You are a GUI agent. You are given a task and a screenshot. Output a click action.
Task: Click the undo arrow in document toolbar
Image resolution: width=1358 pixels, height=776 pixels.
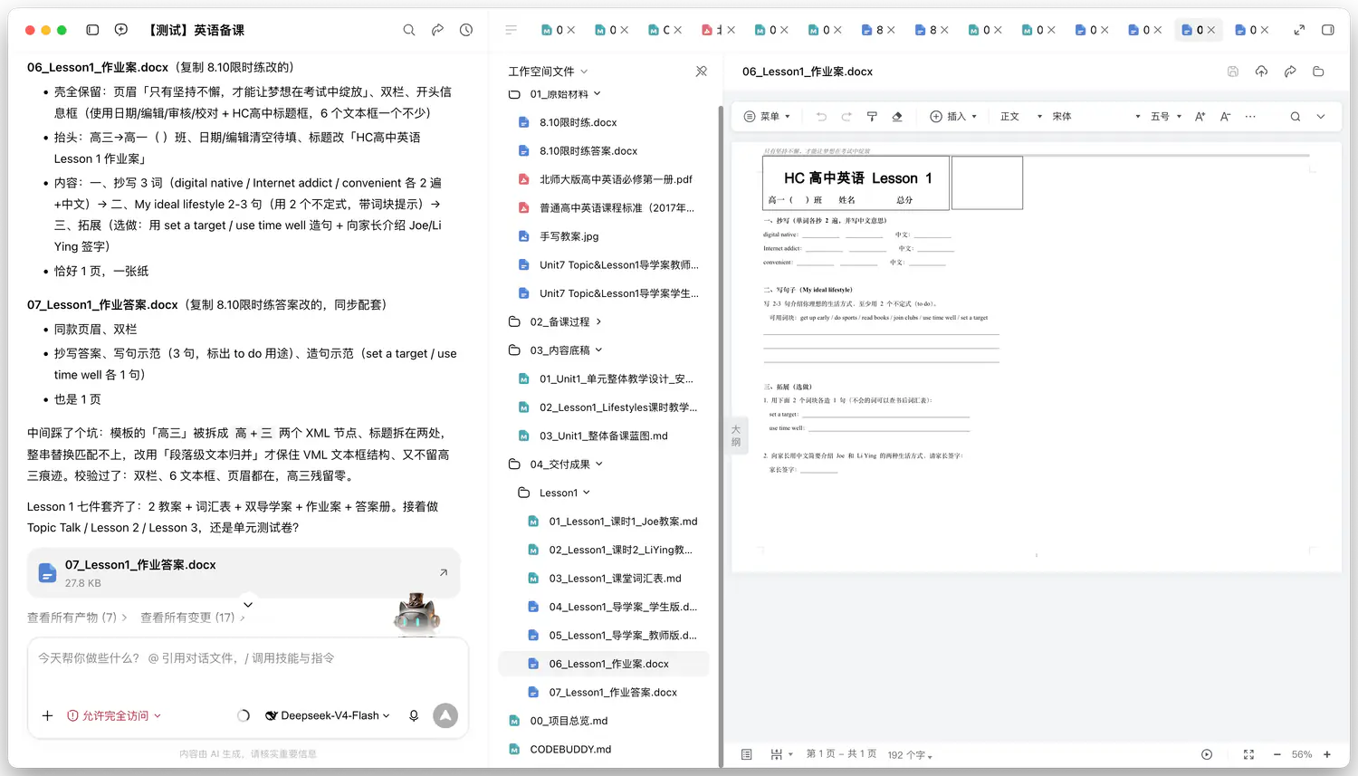[x=821, y=117]
